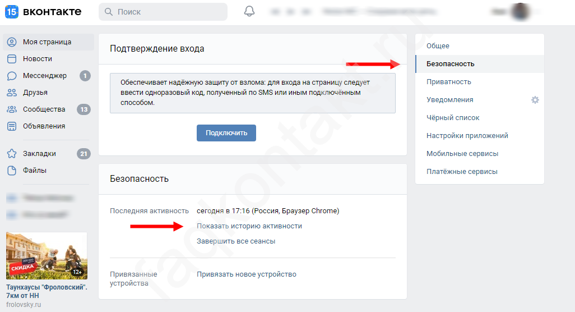Click the VKontakte logo icon
The height and width of the screenshot is (312, 575).
pyautogui.click(x=12, y=12)
